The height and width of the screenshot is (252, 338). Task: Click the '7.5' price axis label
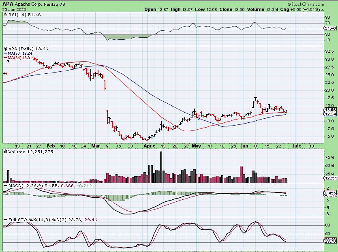click(329, 129)
